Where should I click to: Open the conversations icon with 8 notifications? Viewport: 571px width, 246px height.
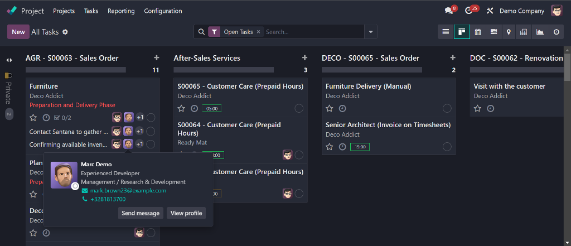pos(449,11)
